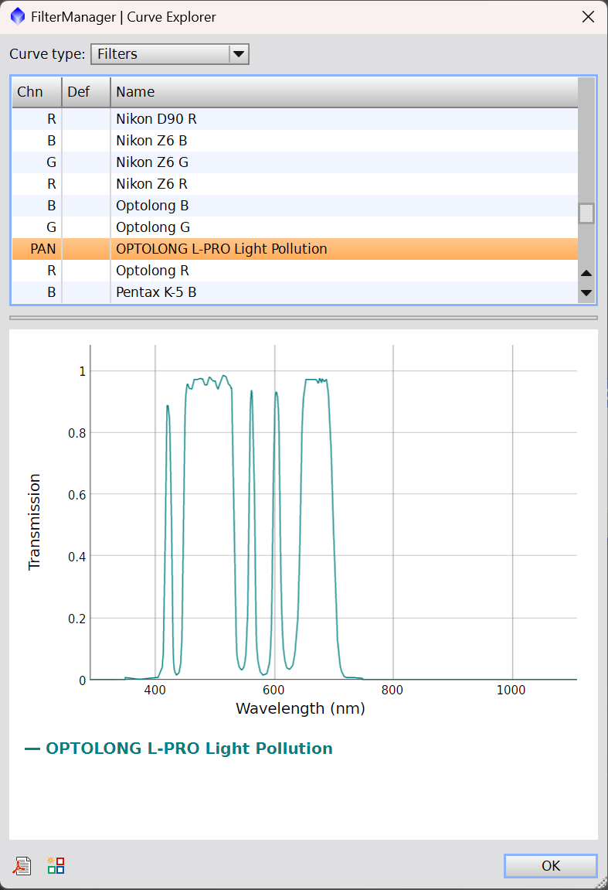Viewport: 608px width, 890px height.
Task: Select the Nikon Z6 R row
Action: (x=295, y=184)
